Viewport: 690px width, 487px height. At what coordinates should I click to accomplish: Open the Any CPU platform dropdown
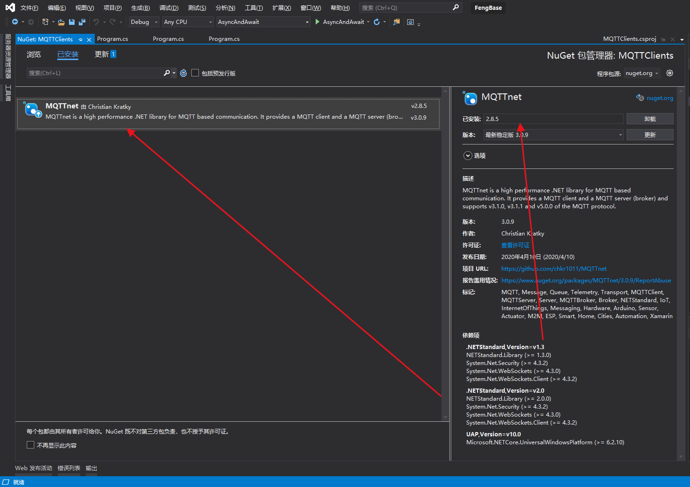coord(188,22)
